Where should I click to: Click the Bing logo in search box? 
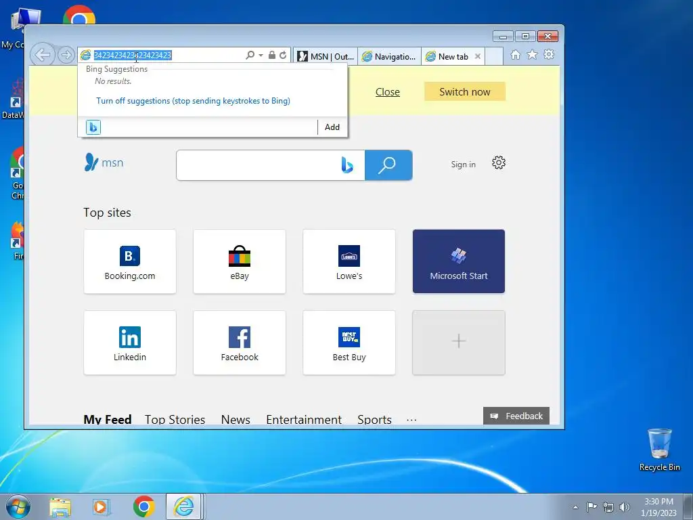347,165
